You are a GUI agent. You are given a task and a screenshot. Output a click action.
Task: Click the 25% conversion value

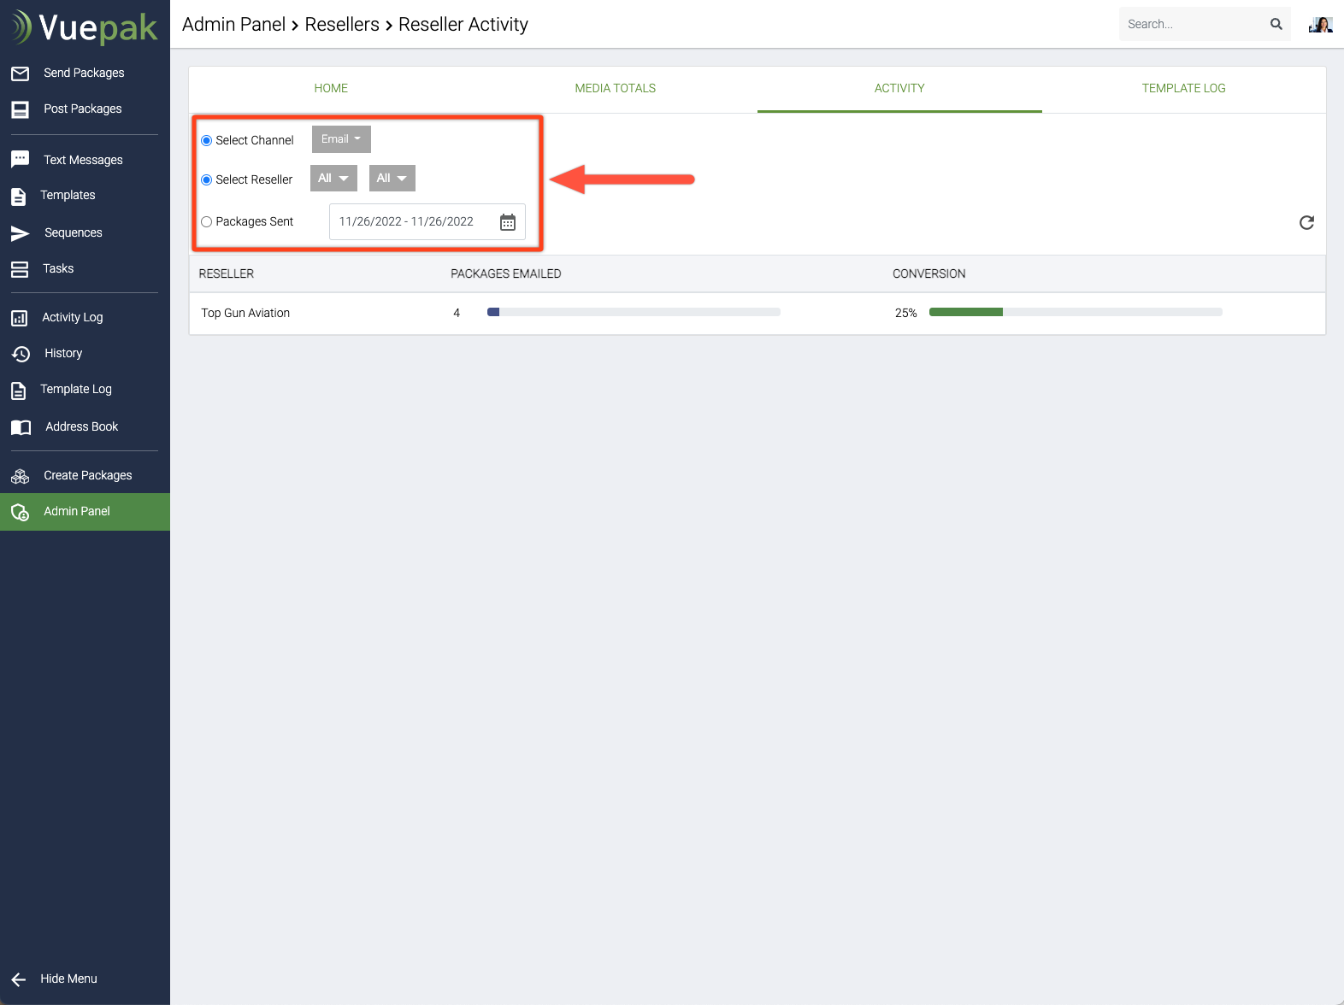coord(906,313)
